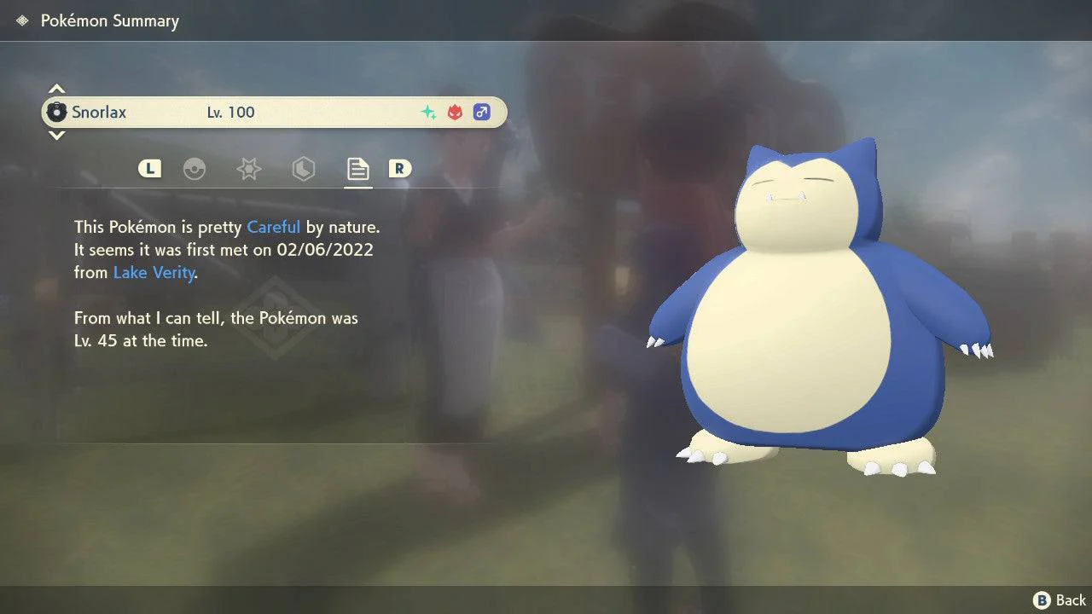Click the down arrow below Snorlax's name

click(x=56, y=135)
